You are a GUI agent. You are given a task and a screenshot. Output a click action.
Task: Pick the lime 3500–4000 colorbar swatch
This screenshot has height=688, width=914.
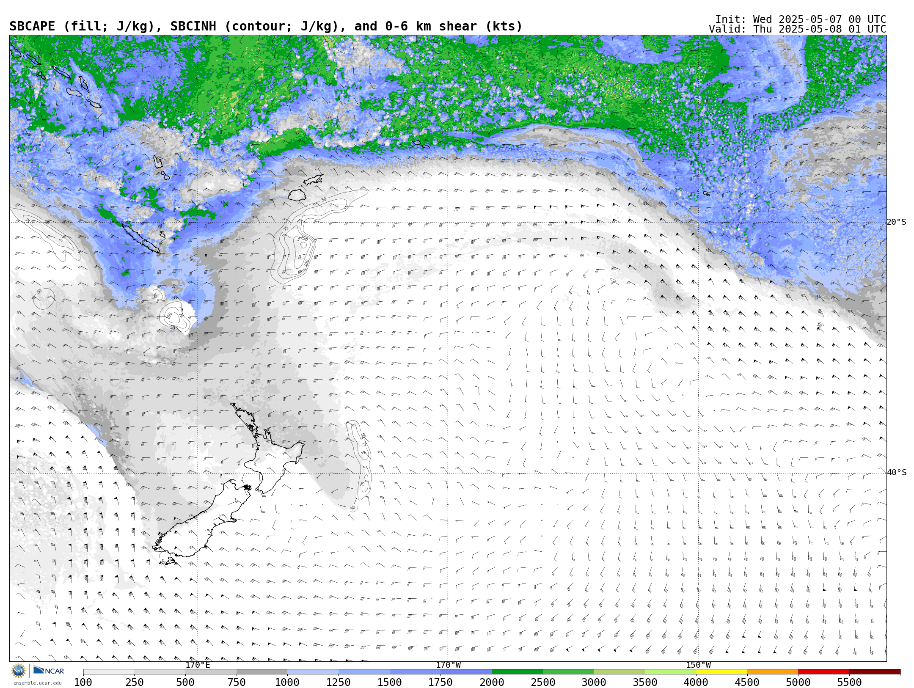coord(670,672)
